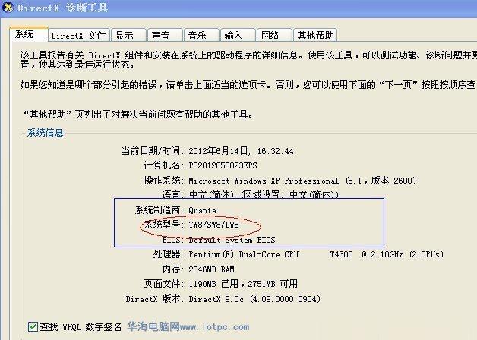Viewport: 477px width, 340px height.
Task: Click the 操作系统 label
Action: [x=164, y=181]
